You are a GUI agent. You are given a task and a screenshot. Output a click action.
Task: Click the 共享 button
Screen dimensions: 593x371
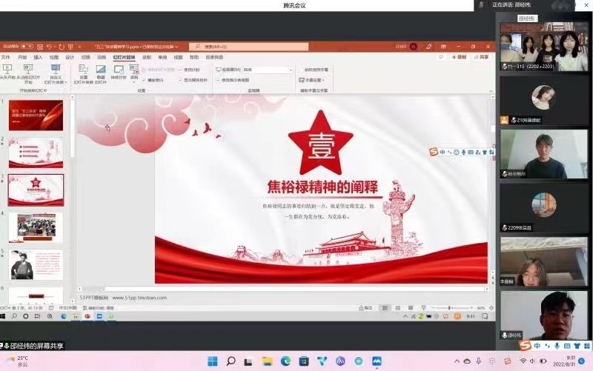pos(482,57)
